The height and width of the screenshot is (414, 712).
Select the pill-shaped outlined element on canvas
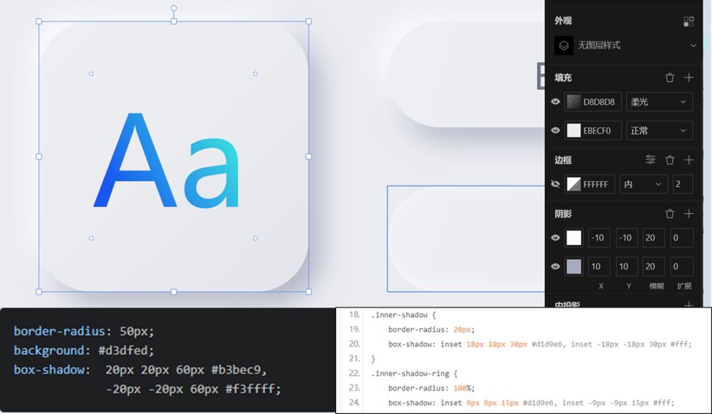tap(466, 239)
